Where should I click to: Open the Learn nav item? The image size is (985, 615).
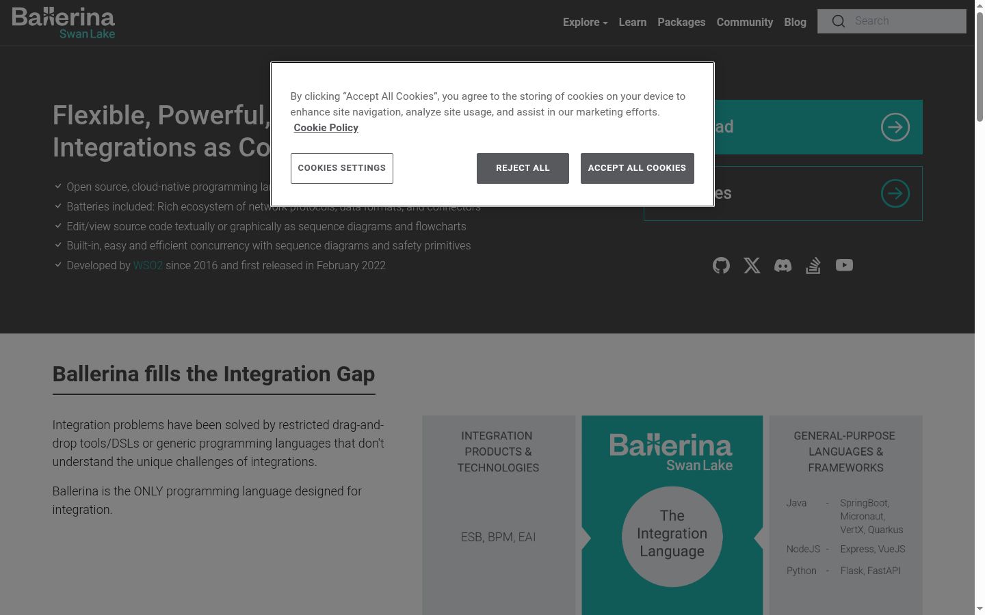(x=632, y=22)
